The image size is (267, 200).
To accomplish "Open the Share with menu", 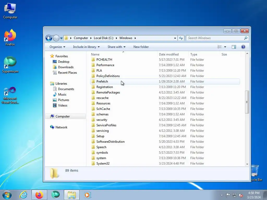I will (x=117, y=47).
